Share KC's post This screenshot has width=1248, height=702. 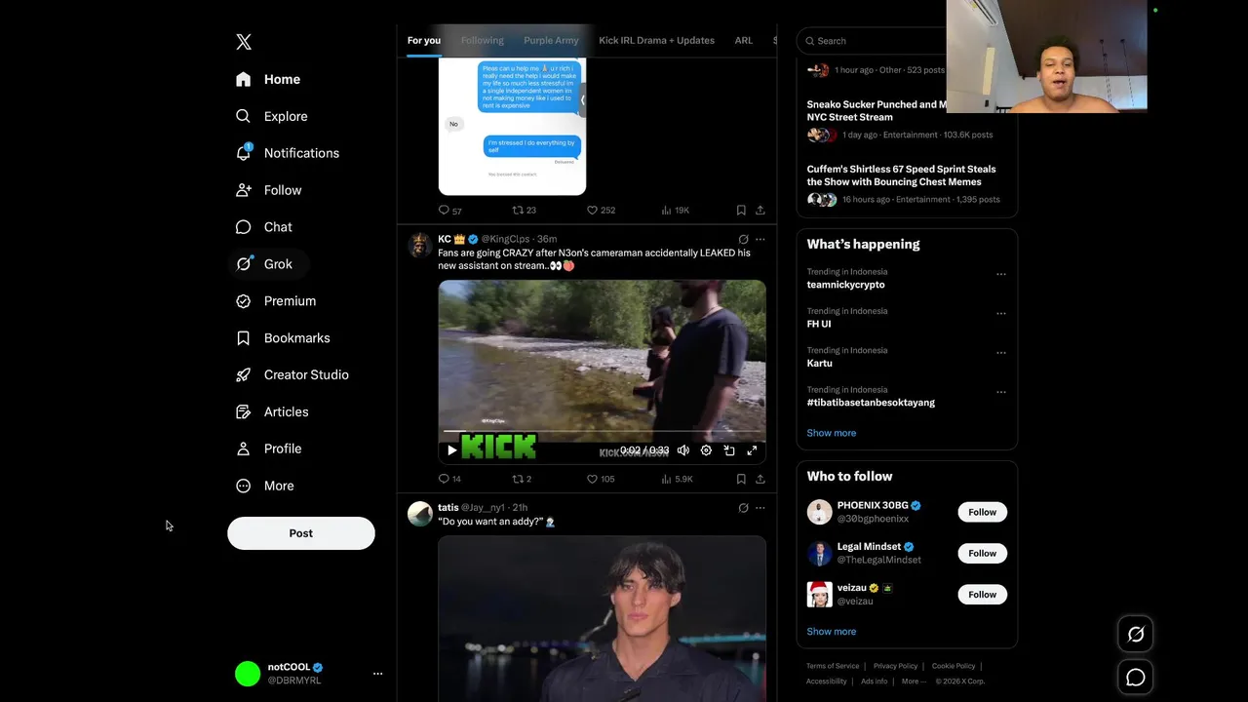point(760,479)
